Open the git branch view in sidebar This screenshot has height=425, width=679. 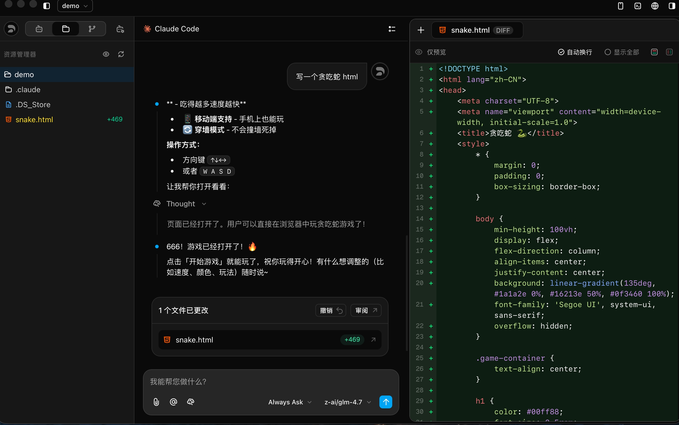click(x=92, y=29)
